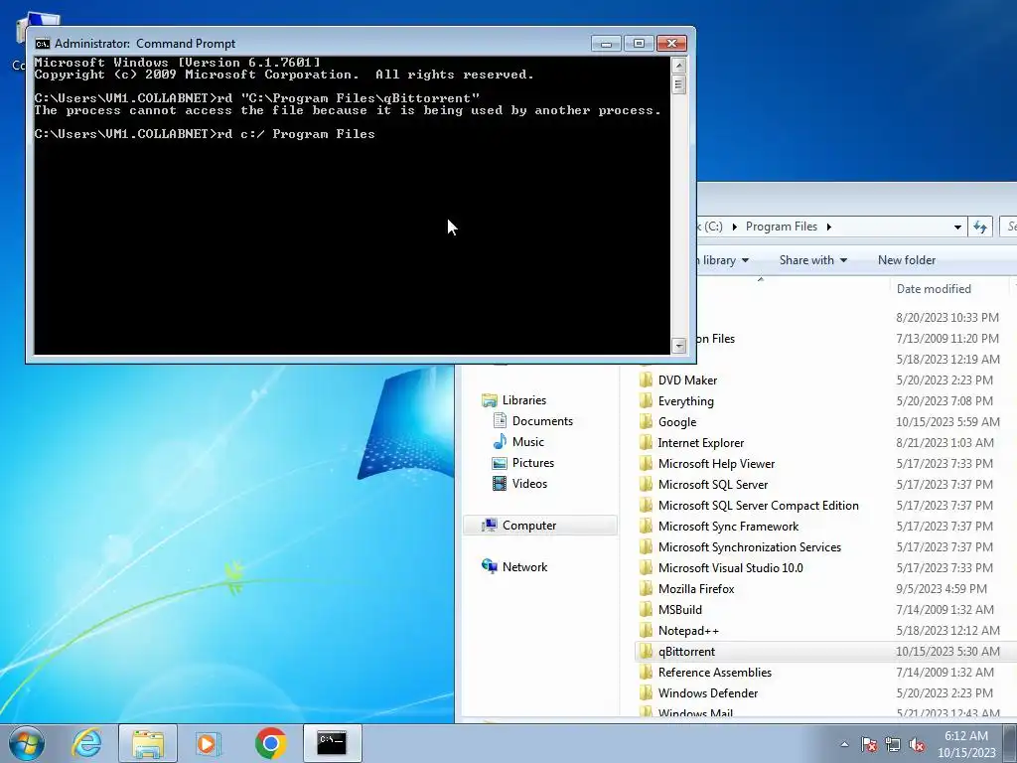
Task: Click the Notepad++ folder icon
Action: (x=646, y=630)
